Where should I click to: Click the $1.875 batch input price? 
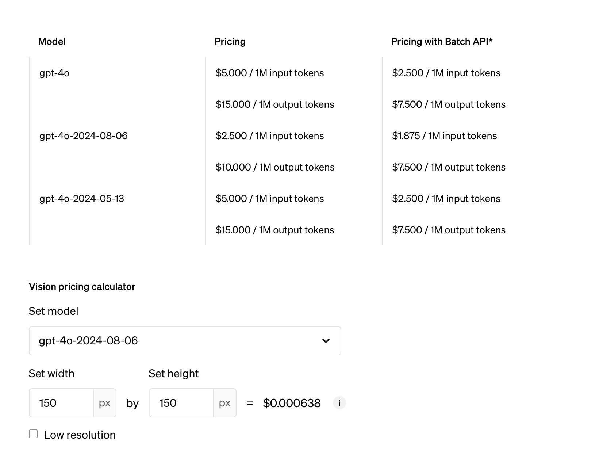click(x=445, y=135)
